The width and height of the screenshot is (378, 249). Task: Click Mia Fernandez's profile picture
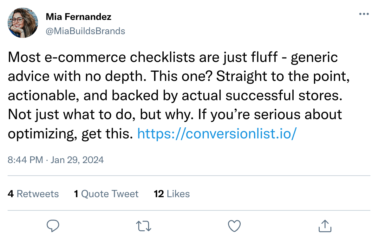[23, 23]
